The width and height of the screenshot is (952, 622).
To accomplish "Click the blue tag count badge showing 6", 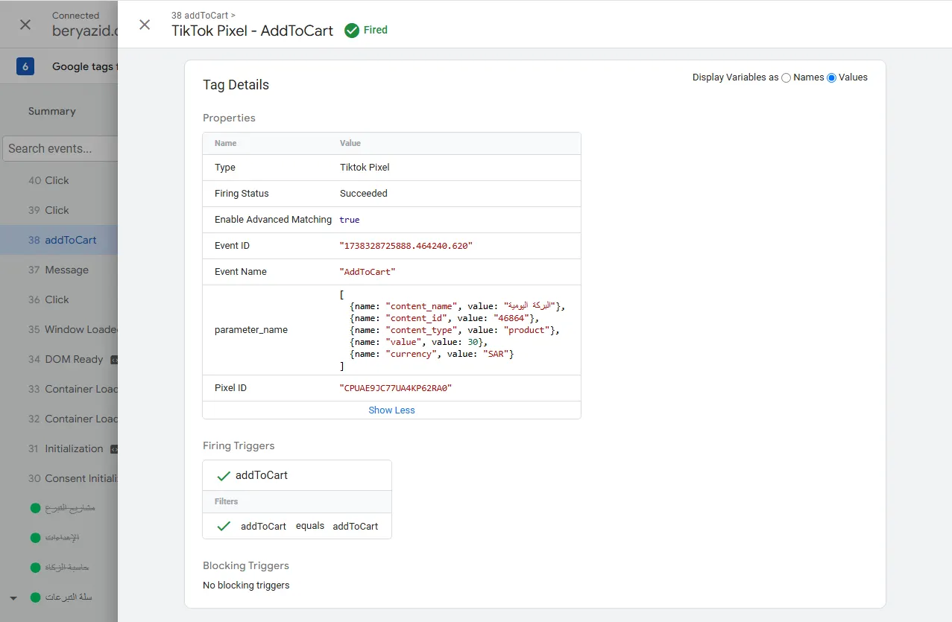I will click(x=25, y=66).
